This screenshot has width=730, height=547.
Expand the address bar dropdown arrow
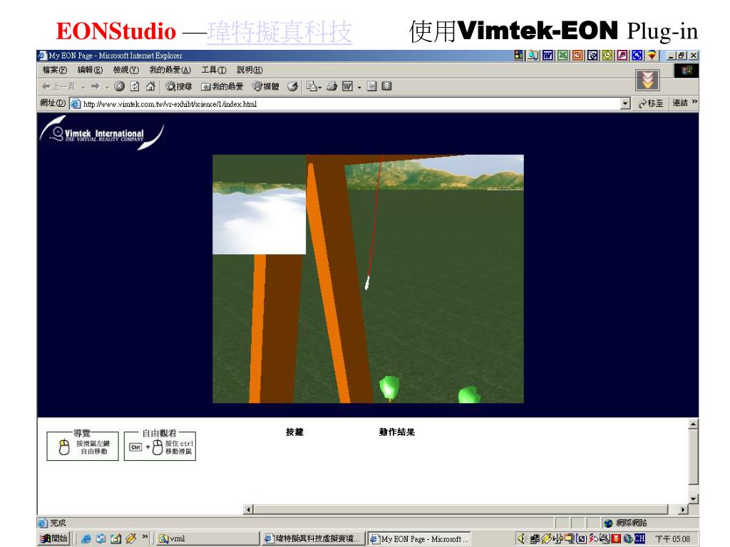click(x=626, y=104)
